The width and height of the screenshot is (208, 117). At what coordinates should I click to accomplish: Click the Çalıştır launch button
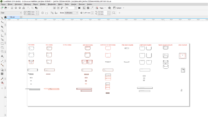118,8
